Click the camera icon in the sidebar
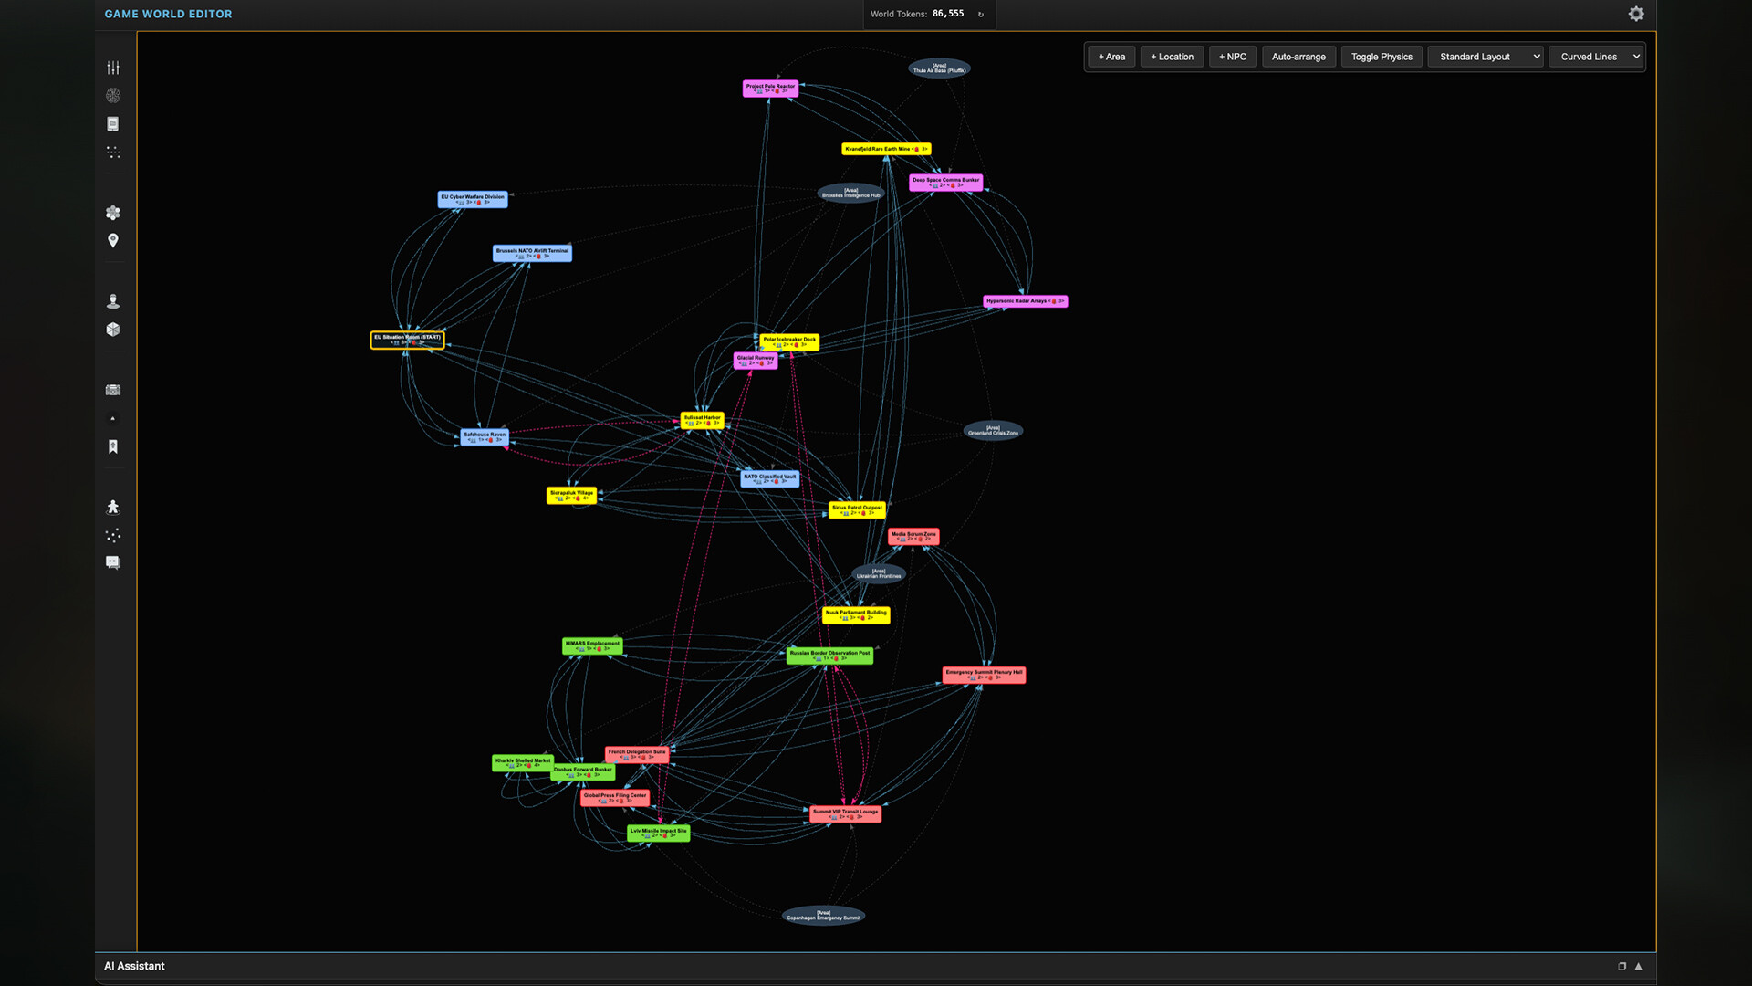 point(112,389)
